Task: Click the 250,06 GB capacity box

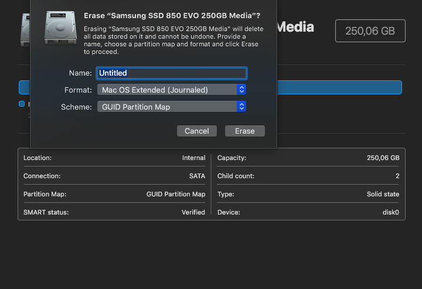Action: click(x=370, y=31)
